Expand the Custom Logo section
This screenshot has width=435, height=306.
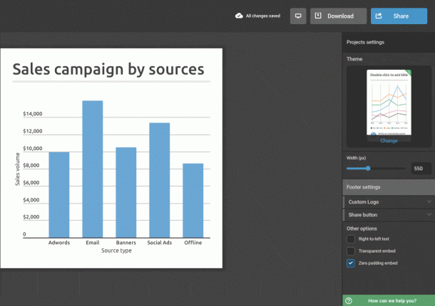[389, 202]
